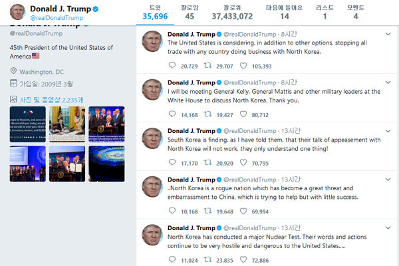Retweet the South Korea appeasement tweet
This screenshot has height=266, width=399.
pos(207,162)
